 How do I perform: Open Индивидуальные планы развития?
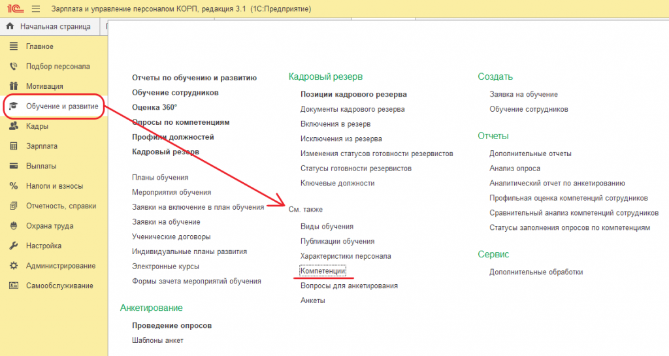[x=189, y=251]
